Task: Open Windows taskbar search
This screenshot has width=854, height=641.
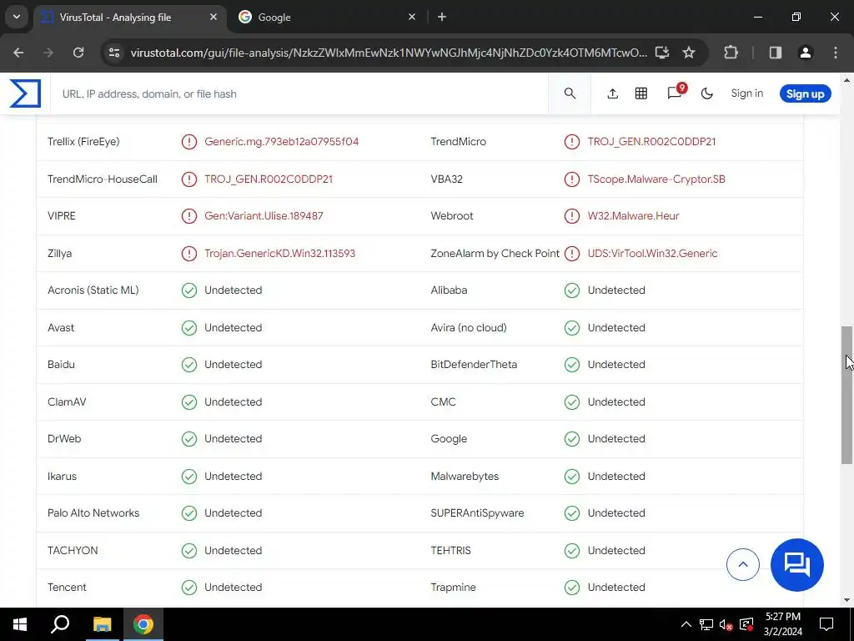Action: click(60, 624)
